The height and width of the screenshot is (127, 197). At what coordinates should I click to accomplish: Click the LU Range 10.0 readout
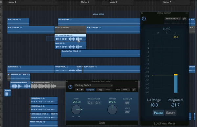154,105
